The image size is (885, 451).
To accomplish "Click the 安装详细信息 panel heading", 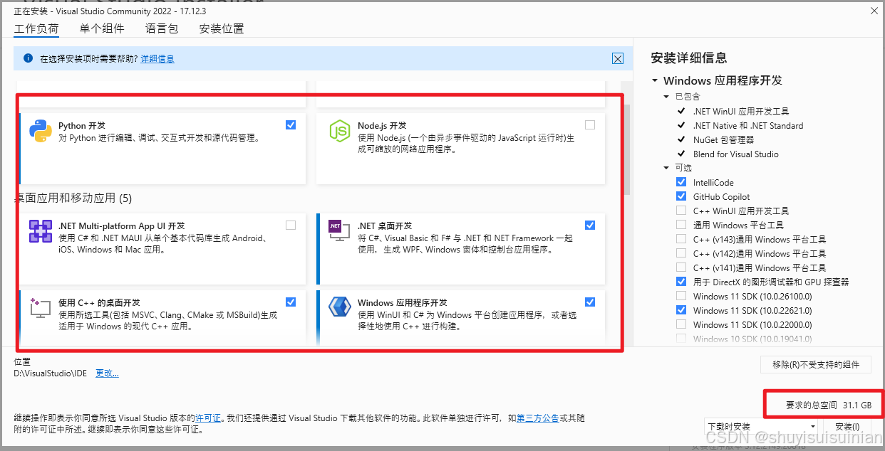I will tap(689, 58).
